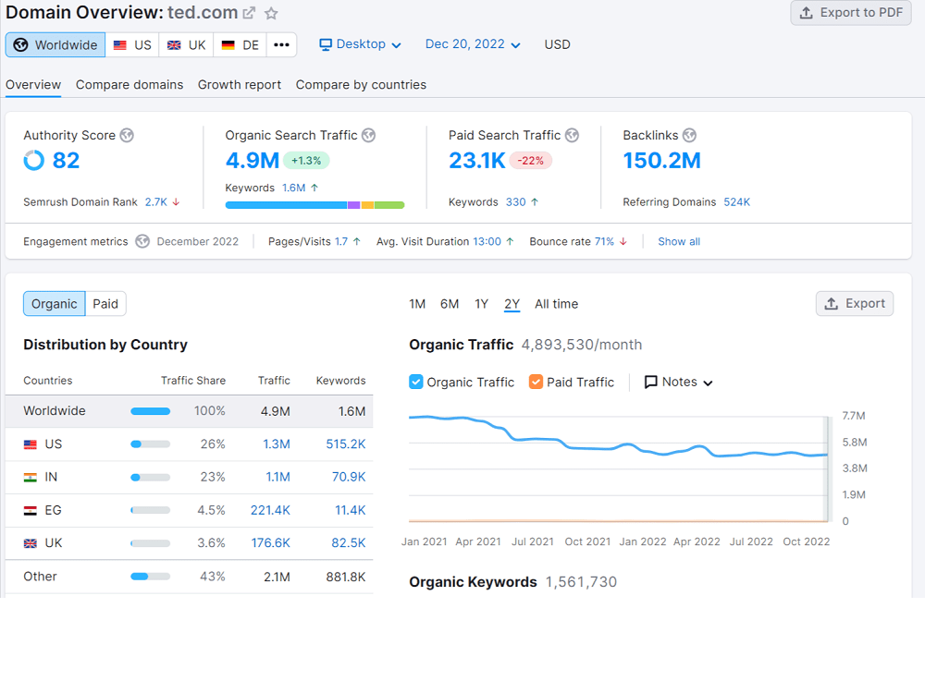
Task: Click Show all engagement metrics link
Action: point(679,241)
